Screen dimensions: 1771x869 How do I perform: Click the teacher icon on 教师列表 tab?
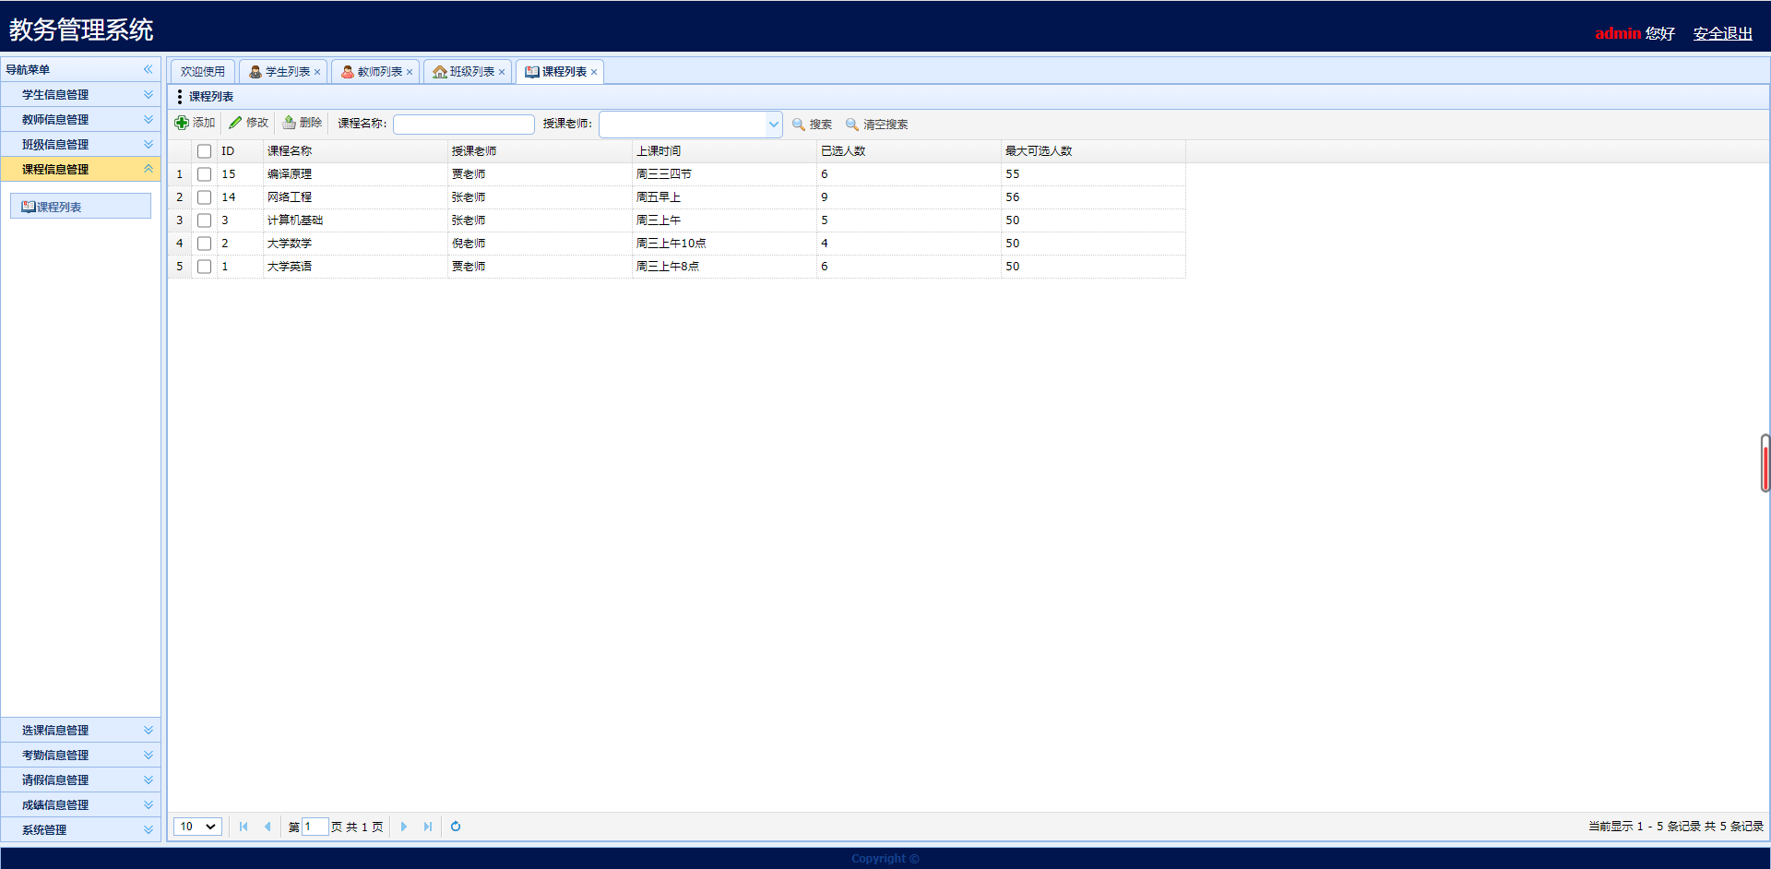tap(348, 71)
